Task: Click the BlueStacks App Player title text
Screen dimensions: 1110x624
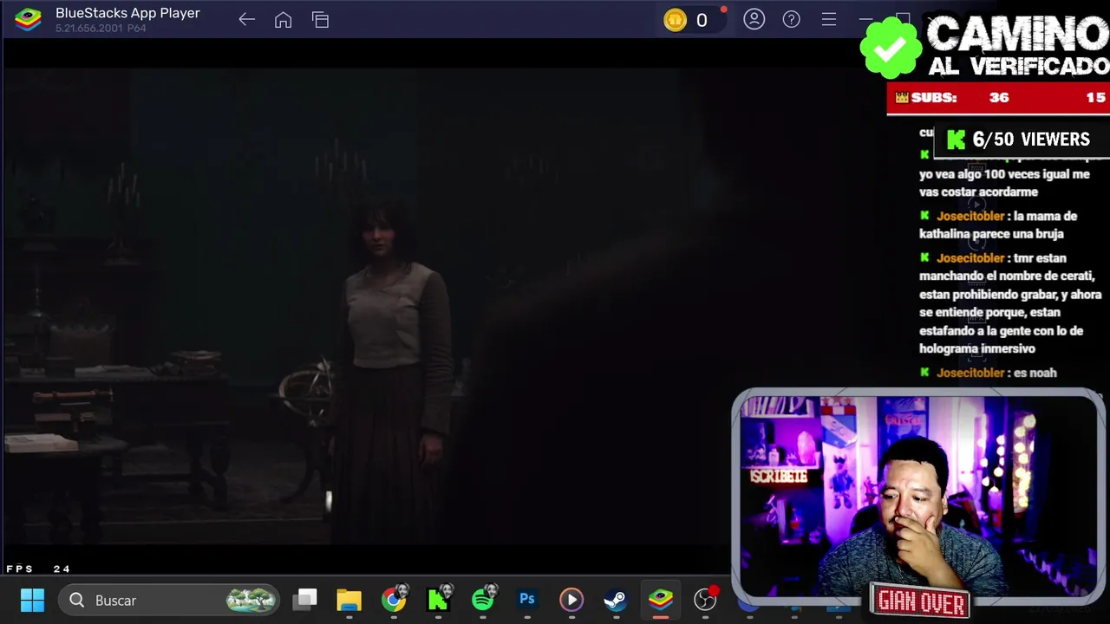Action: (x=127, y=13)
